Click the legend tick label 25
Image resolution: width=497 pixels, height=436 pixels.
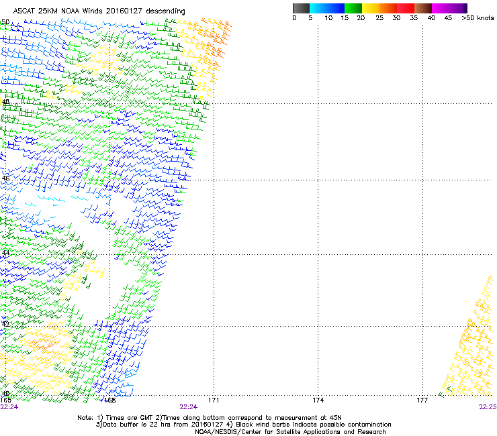click(379, 18)
